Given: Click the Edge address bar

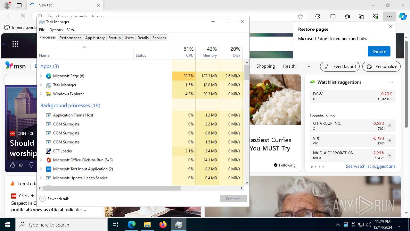Looking at the screenshot, I should [170, 16].
